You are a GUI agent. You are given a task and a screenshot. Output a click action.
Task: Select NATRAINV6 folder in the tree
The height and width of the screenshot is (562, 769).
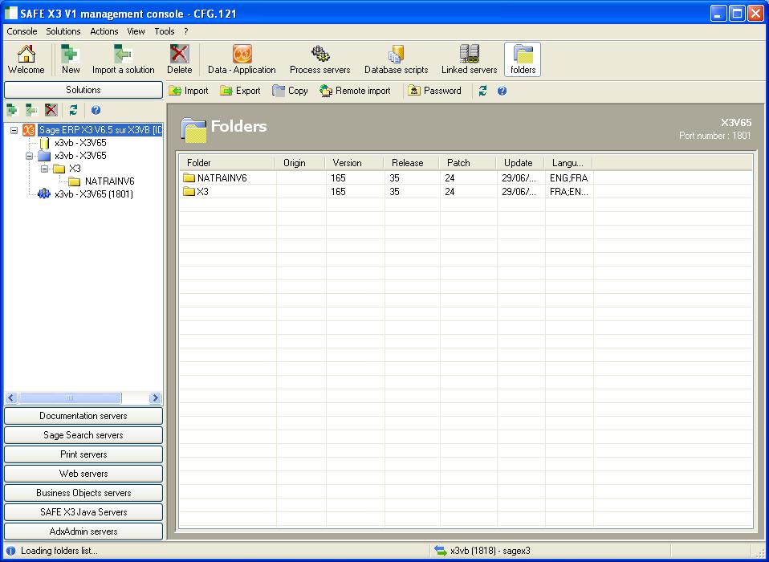click(109, 181)
